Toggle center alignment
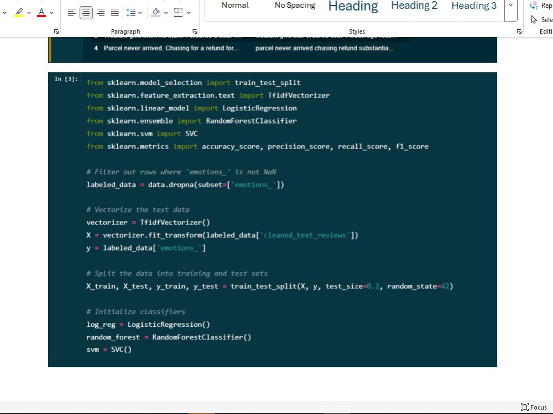Screen dimensions: 553x414 point(86,13)
